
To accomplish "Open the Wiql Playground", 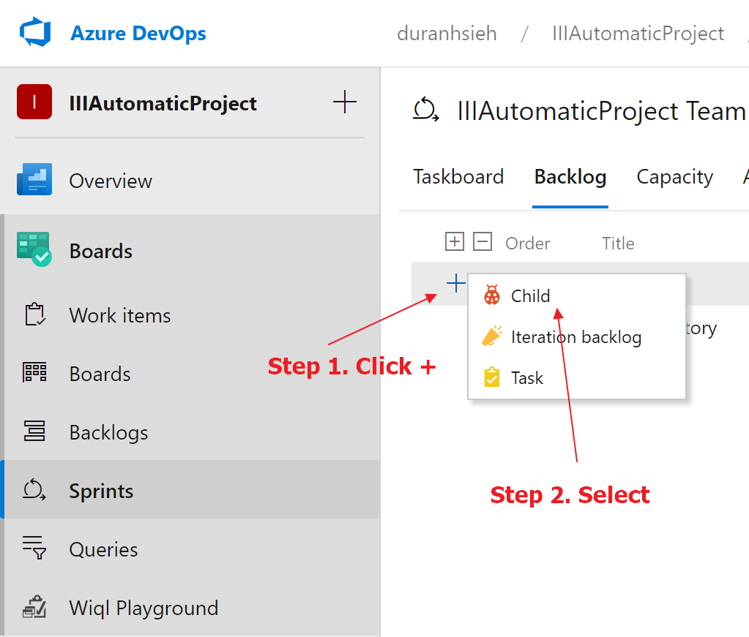I will pos(144,608).
